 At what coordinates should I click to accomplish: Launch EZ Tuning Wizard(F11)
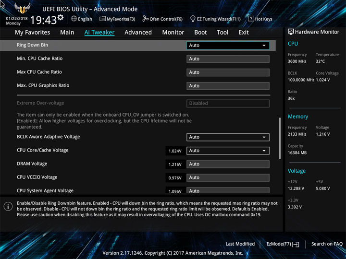(x=215, y=19)
